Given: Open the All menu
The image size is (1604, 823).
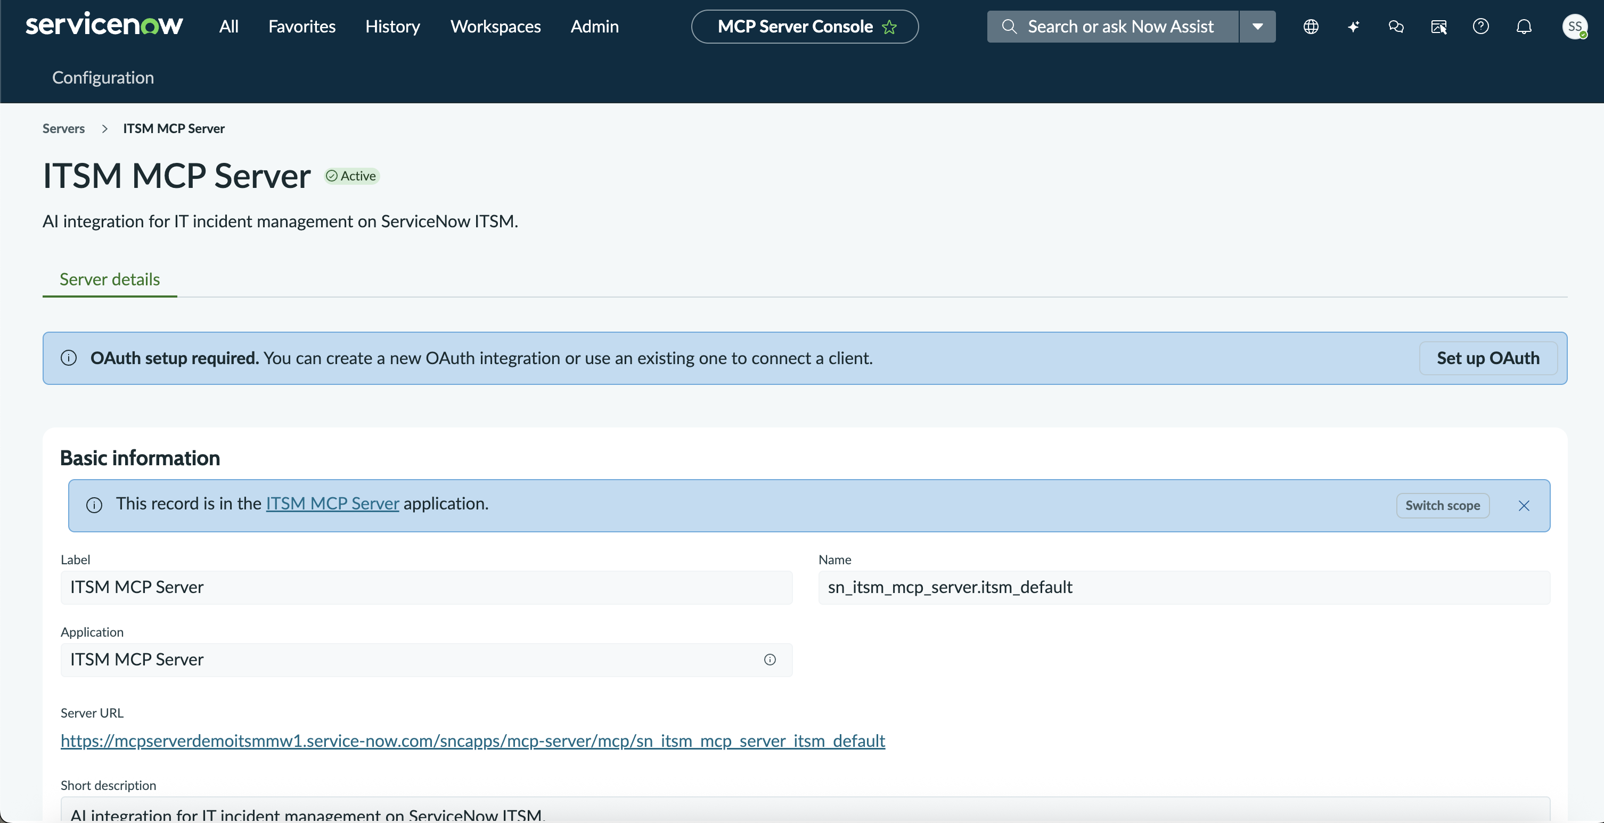Looking at the screenshot, I should coord(228,27).
